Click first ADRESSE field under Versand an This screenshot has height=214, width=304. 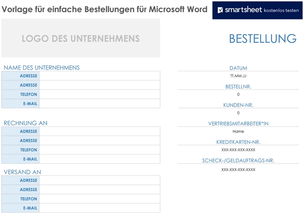pyautogui.click(x=100, y=180)
